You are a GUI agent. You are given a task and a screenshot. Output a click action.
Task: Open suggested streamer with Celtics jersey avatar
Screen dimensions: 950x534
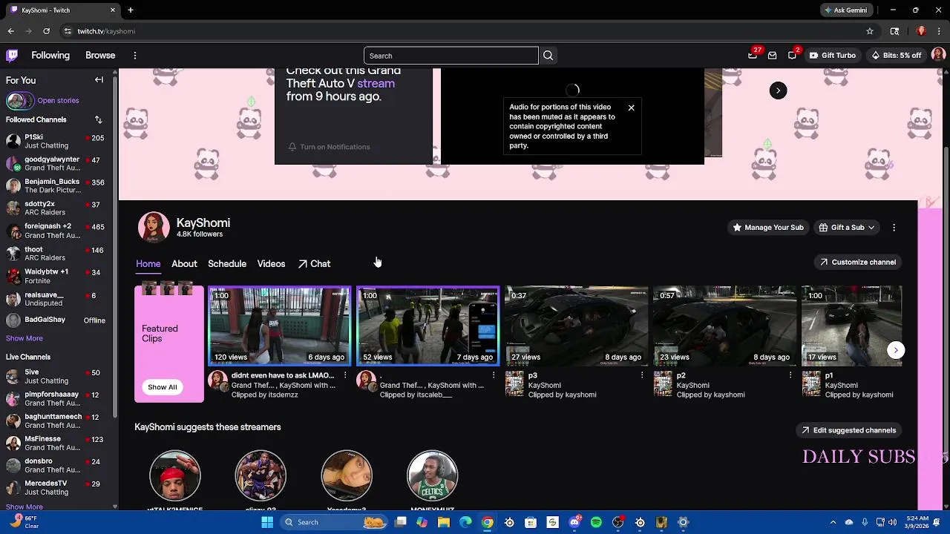coord(432,475)
